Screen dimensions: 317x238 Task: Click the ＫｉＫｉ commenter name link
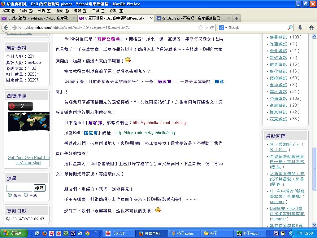pyautogui.click(x=278, y=150)
